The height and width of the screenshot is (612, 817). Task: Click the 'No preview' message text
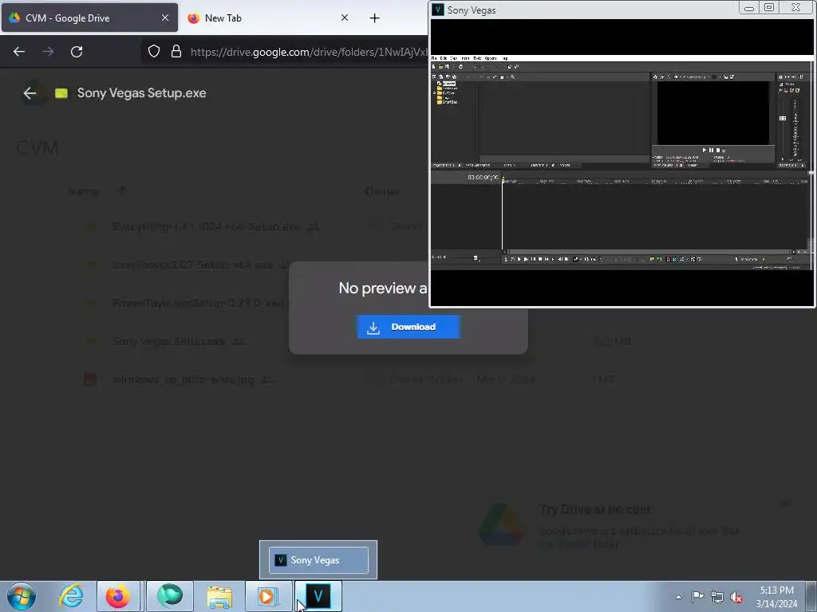pos(383,288)
